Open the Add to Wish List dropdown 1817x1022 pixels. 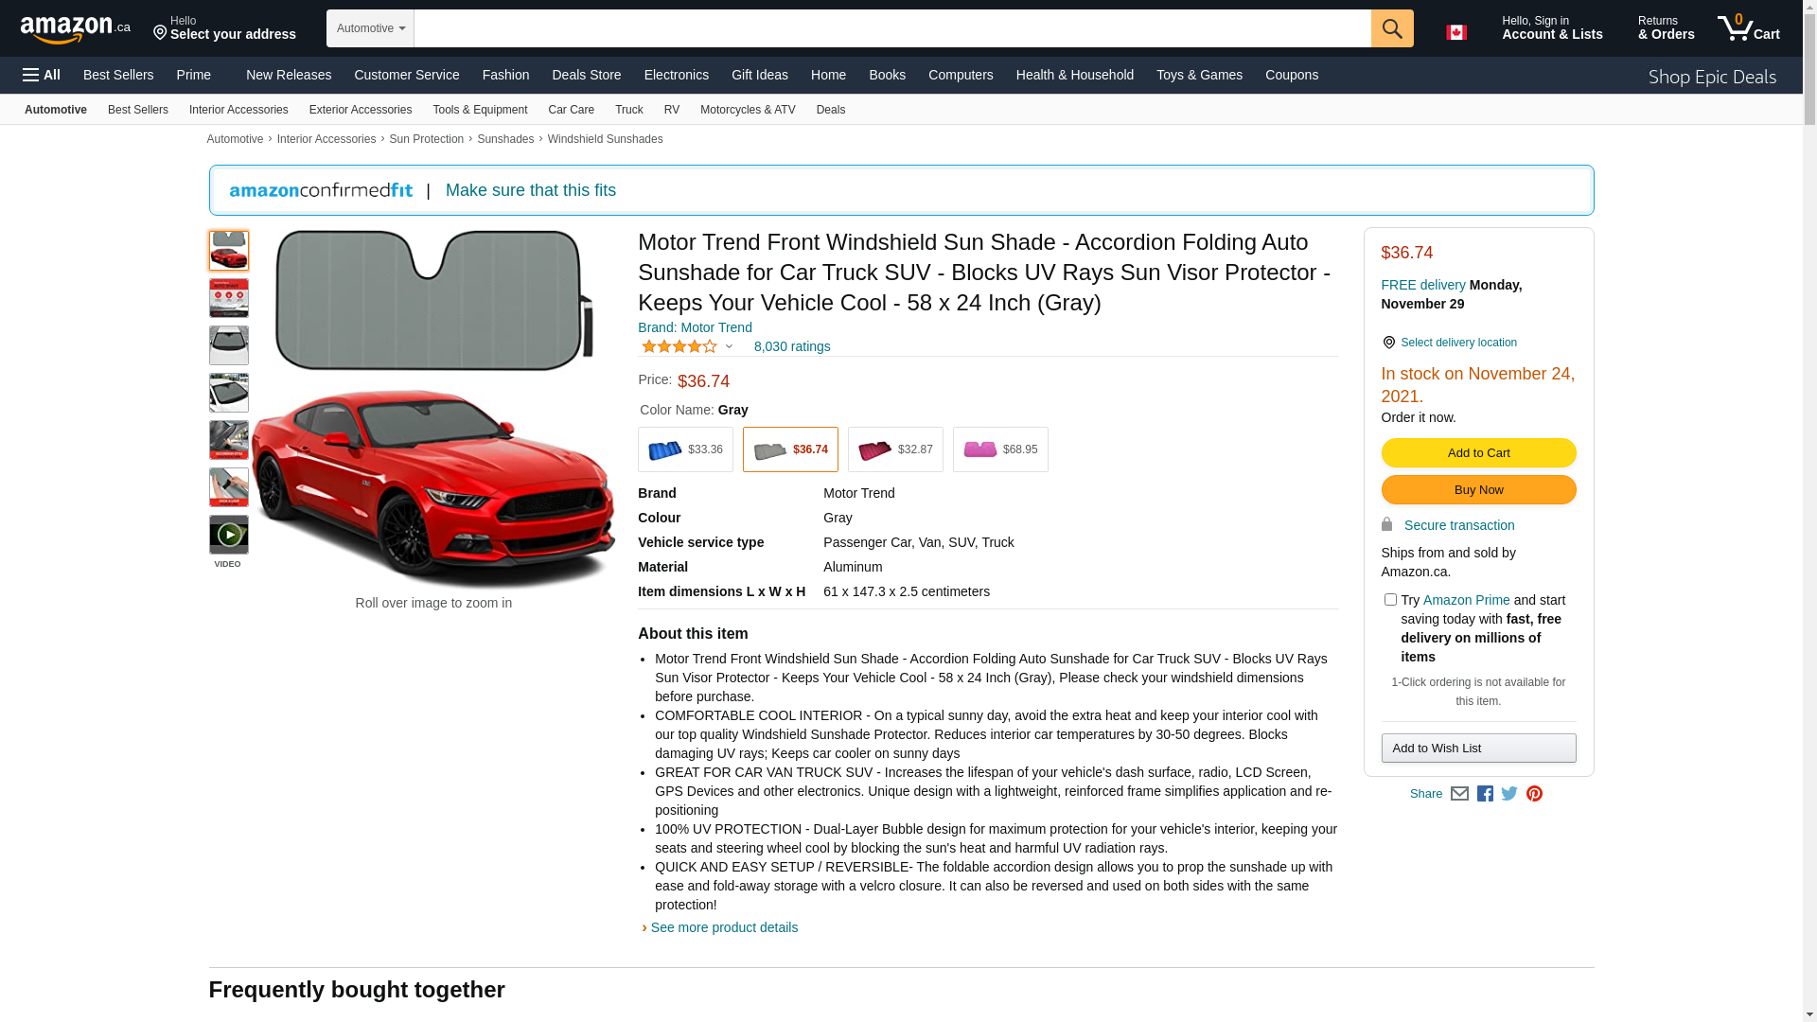click(x=1478, y=749)
